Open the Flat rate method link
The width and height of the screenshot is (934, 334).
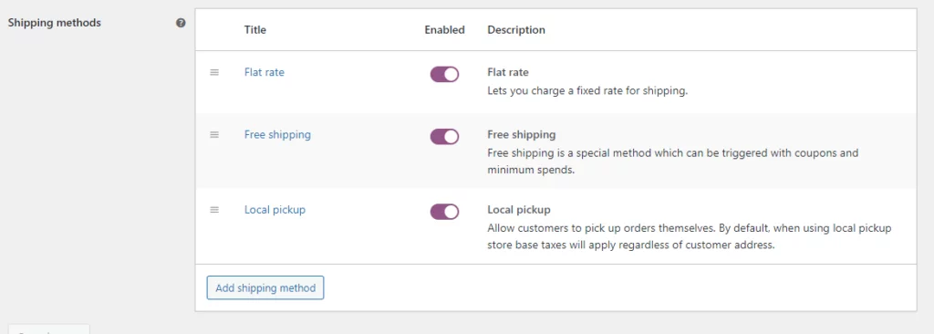point(265,72)
